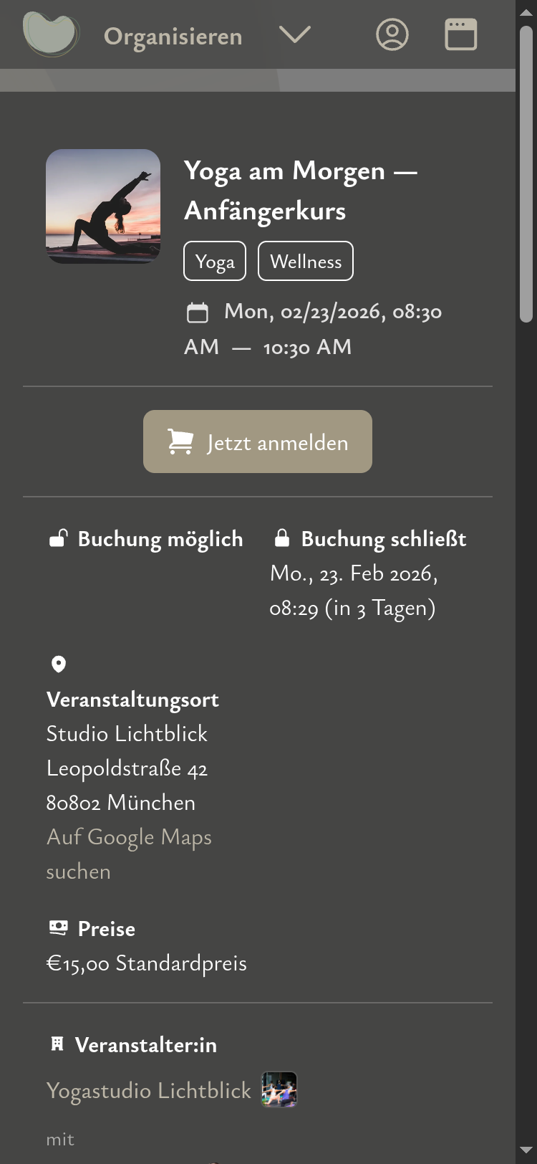Click the leaf-shaped site logo
The height and width of the screenshot is (1164, 537).
click(50, 34)
